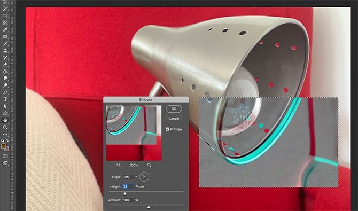The image size is (358, 211).
Task: Click the Angle input field
Action: pos(128,177)
